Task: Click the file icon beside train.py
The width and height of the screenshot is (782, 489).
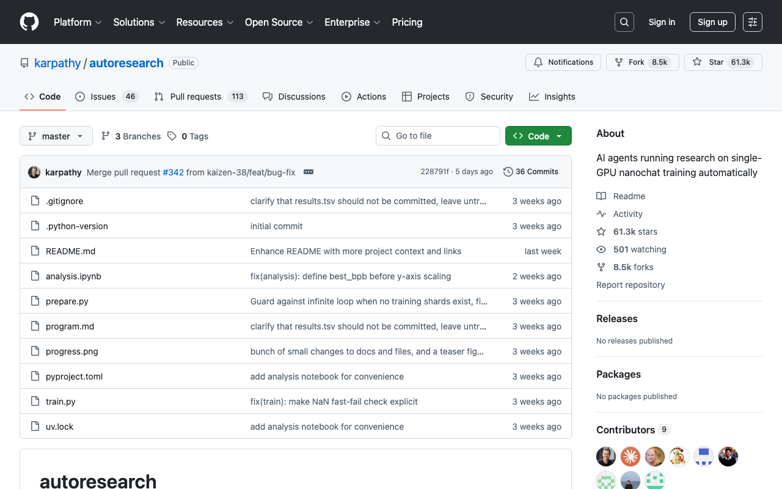Action: tap(35, 402)
